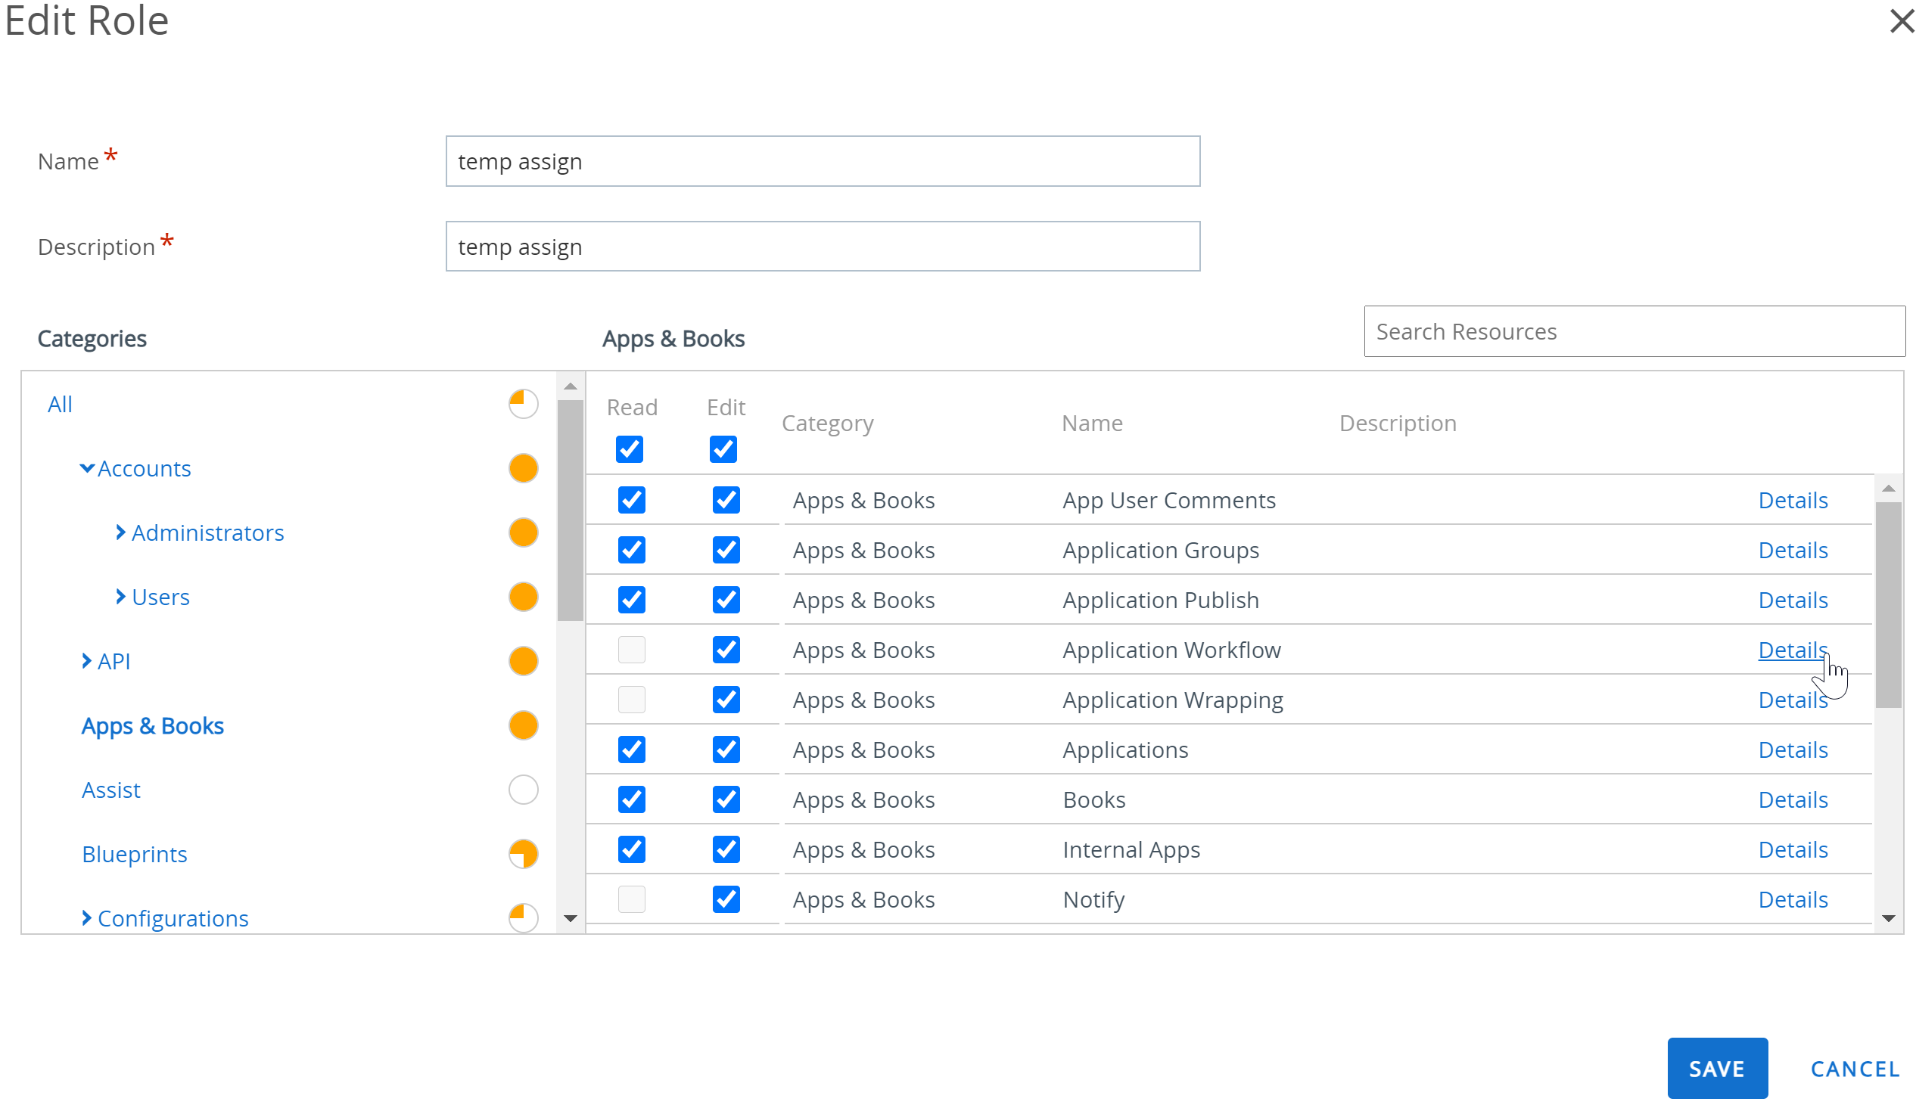Toggle Read permission for Application Workflow
Image resolution: width=1916 pixels, height=1105 pixels.
click(630, 648)
